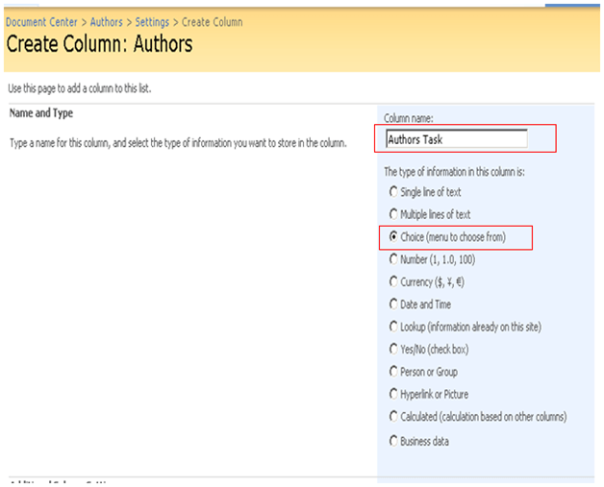Viewport: 604px width, 487px height.
Task: Select the Person or Group radio button
Action: click(x=392, y=372)
